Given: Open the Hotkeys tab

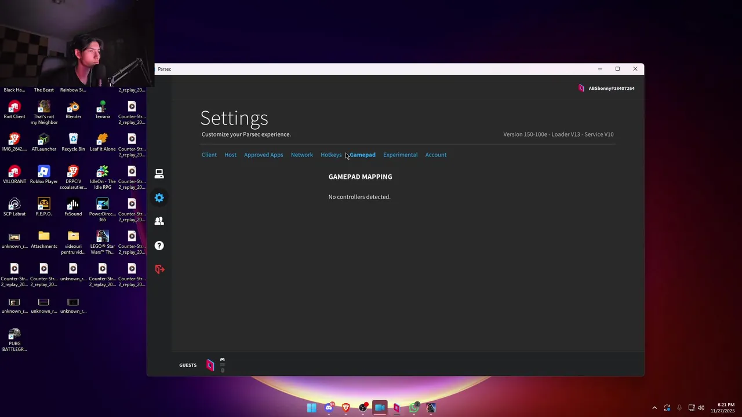Looking at the screenshot, I should 331,155.
